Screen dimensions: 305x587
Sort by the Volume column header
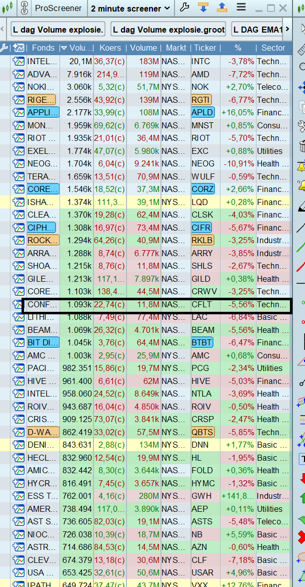pos(143,48)
